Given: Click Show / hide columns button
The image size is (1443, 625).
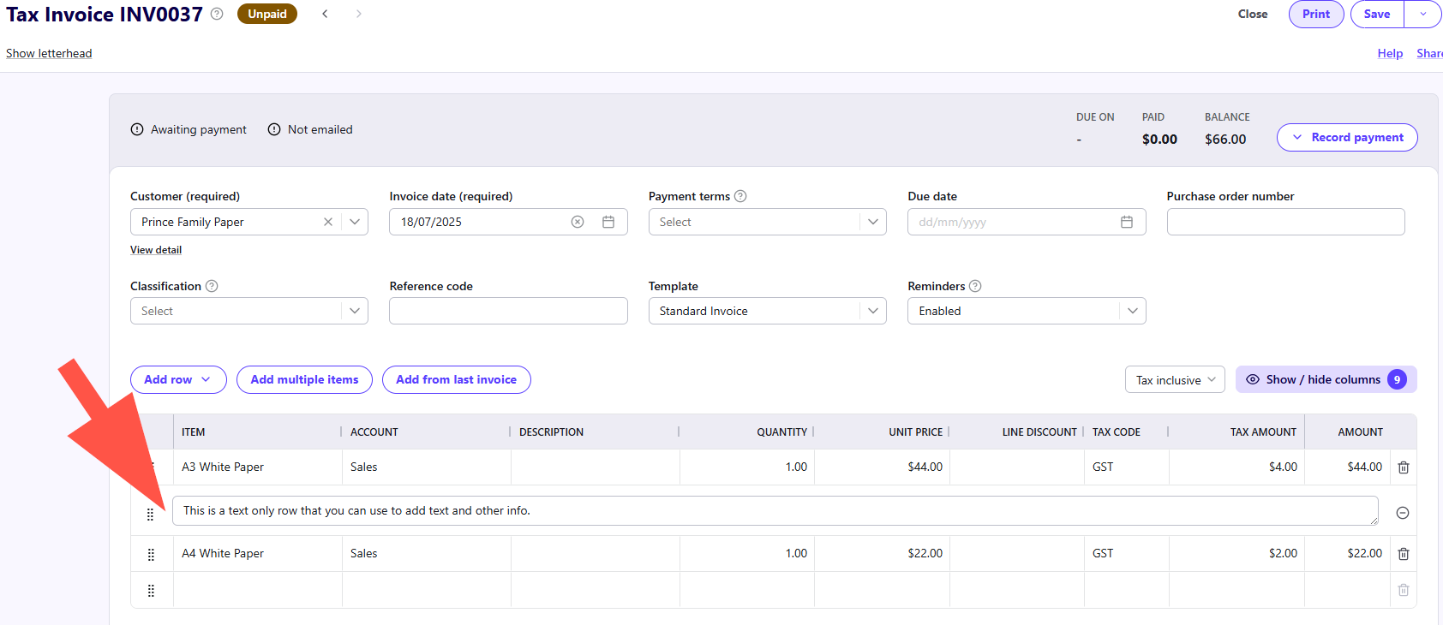Looking at the screenshot, I should tap(1326, 379).
